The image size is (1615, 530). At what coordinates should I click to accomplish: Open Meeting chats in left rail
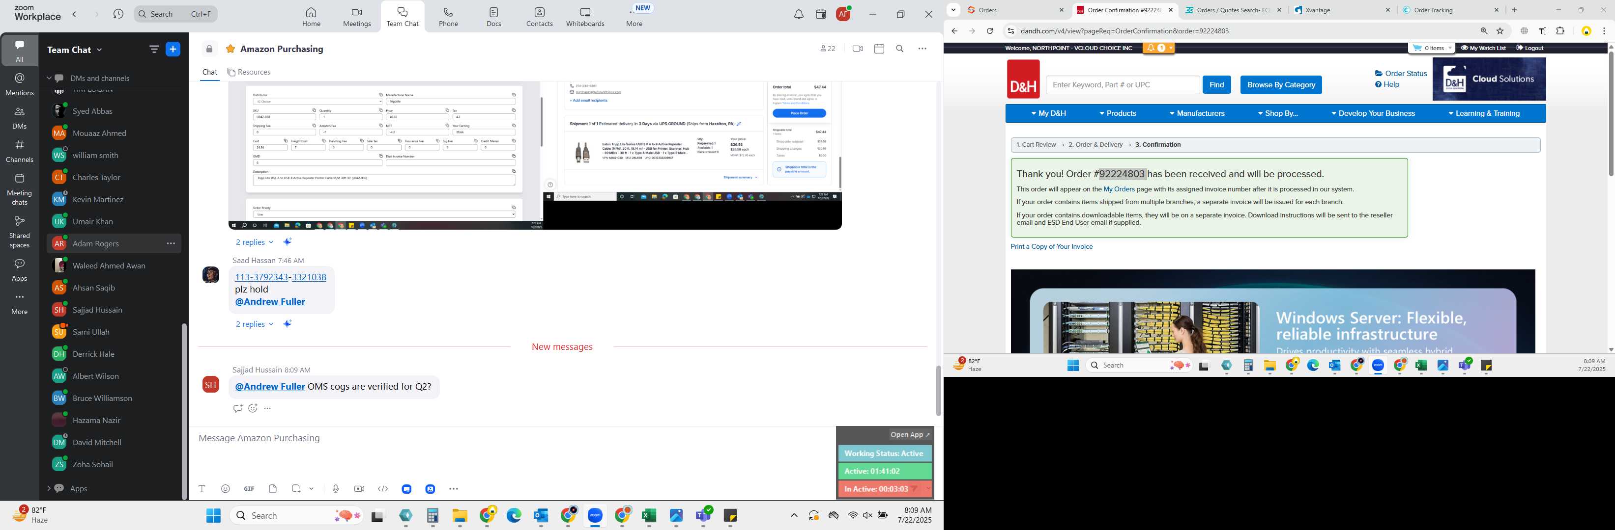20,189
